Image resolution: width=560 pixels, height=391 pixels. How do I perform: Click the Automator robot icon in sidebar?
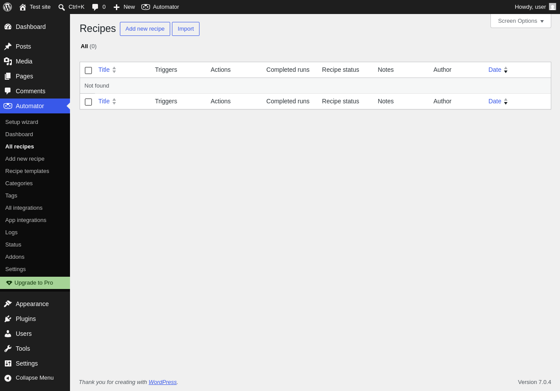click(8, 106)
